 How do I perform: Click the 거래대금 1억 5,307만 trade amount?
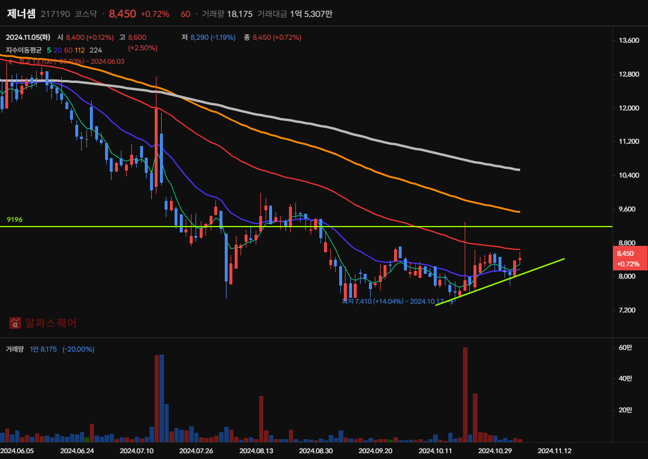[x=295, y=14]
